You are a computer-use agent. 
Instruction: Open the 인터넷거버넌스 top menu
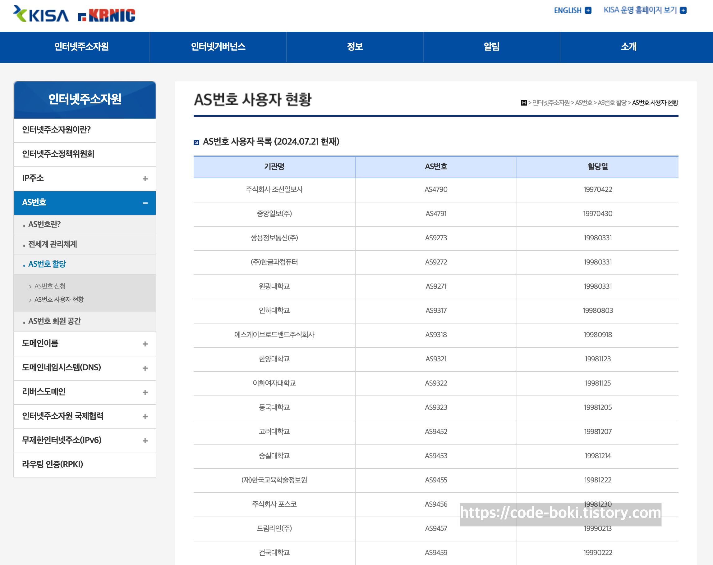pyautogui.click(x=218, y=47)
